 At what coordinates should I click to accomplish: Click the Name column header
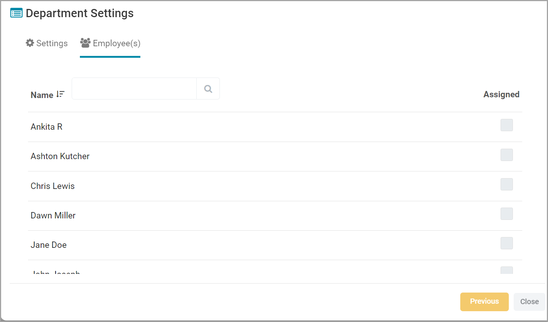(42, 95)
